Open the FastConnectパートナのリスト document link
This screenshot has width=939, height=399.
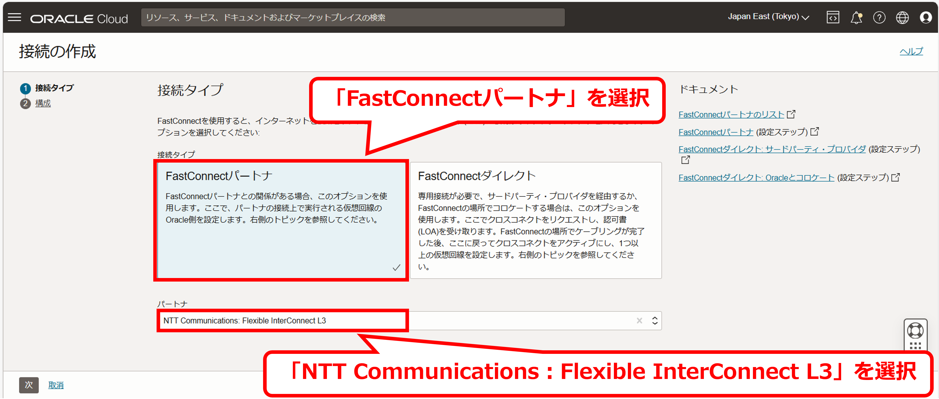pyautogui.click(x=731, y=115)
